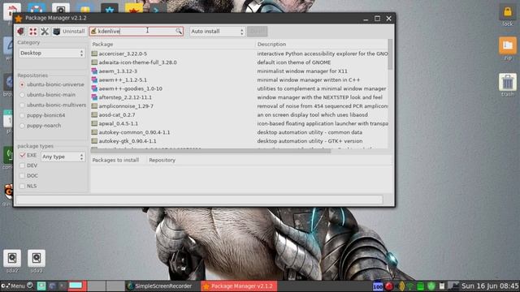Click the volume speaker tray icon
The height and width of the screenshot is (292, 520).
[x=401, y=286]
